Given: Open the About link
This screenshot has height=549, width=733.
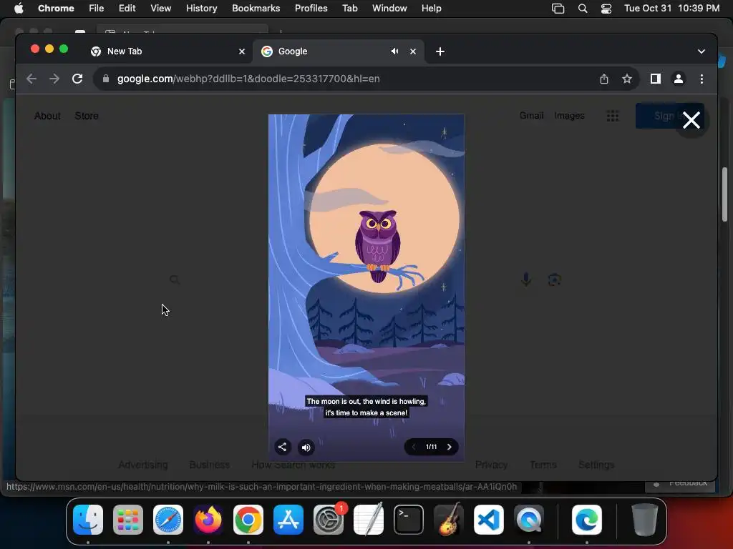Looking at the screenshot, I should pyautogui.click(x=47, y=116).
